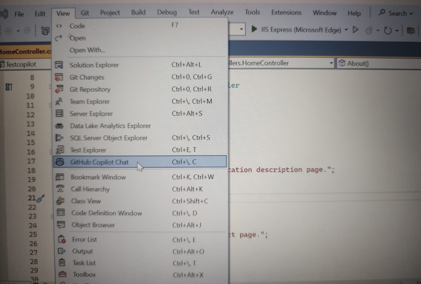Screen dimensions: 421x284
Task: Open the Debug menu
Action: (x=167, y=13)
